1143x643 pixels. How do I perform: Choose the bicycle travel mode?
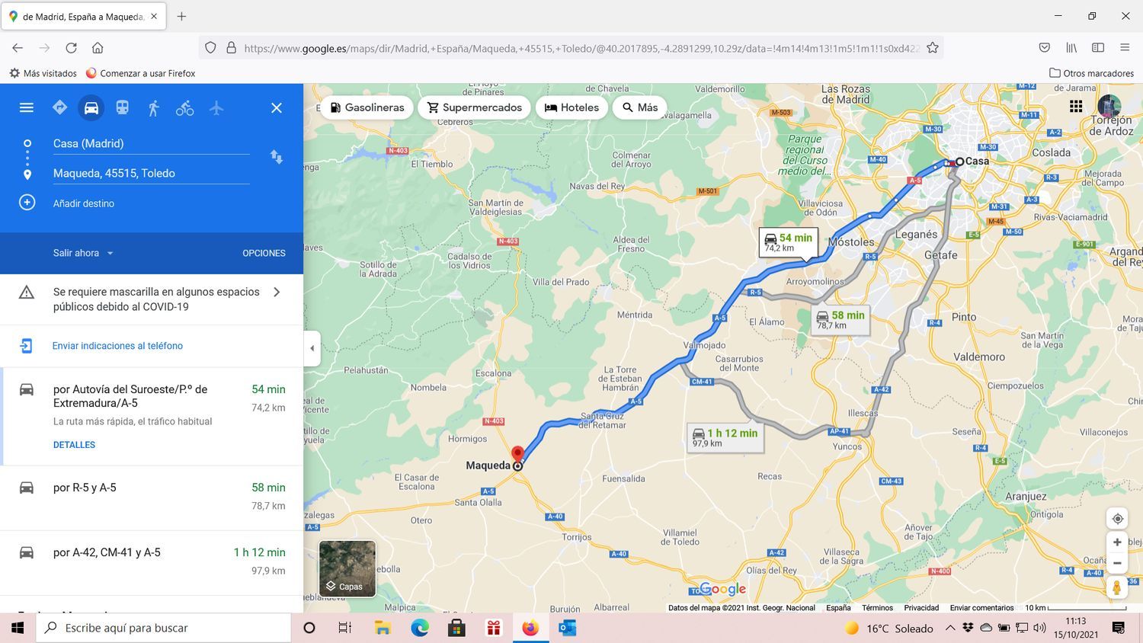(184, 108)
